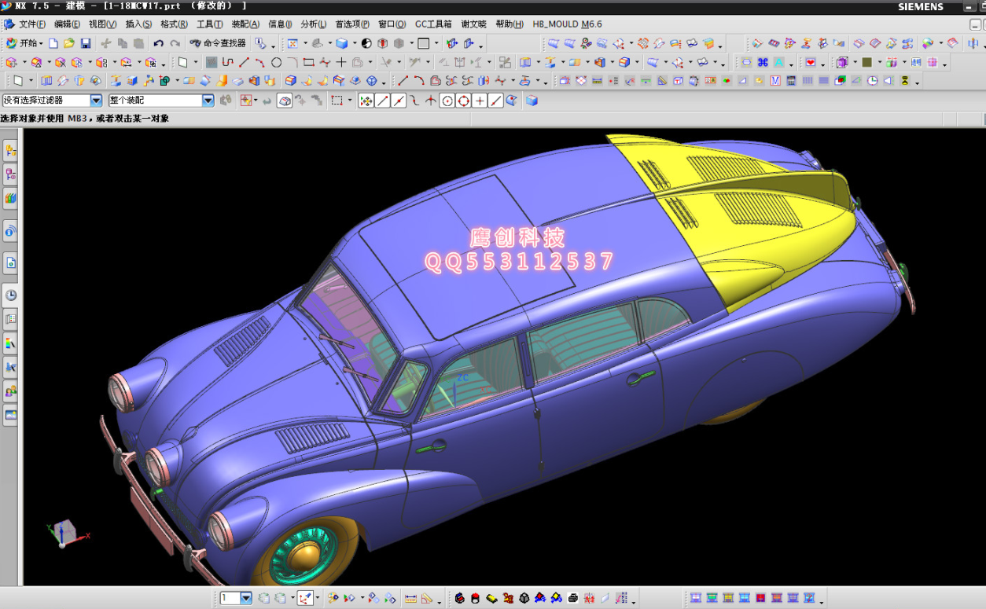Expand the entire assembly (整个装配) scope dropdown
Screen dimensions: 986x609
click(x=208, y=101)
